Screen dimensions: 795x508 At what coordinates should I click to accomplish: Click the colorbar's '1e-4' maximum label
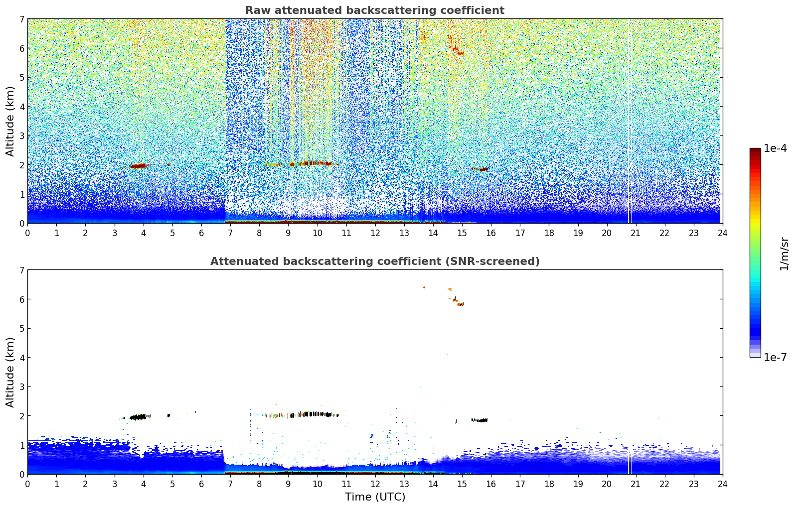click(x=776, y=148)
